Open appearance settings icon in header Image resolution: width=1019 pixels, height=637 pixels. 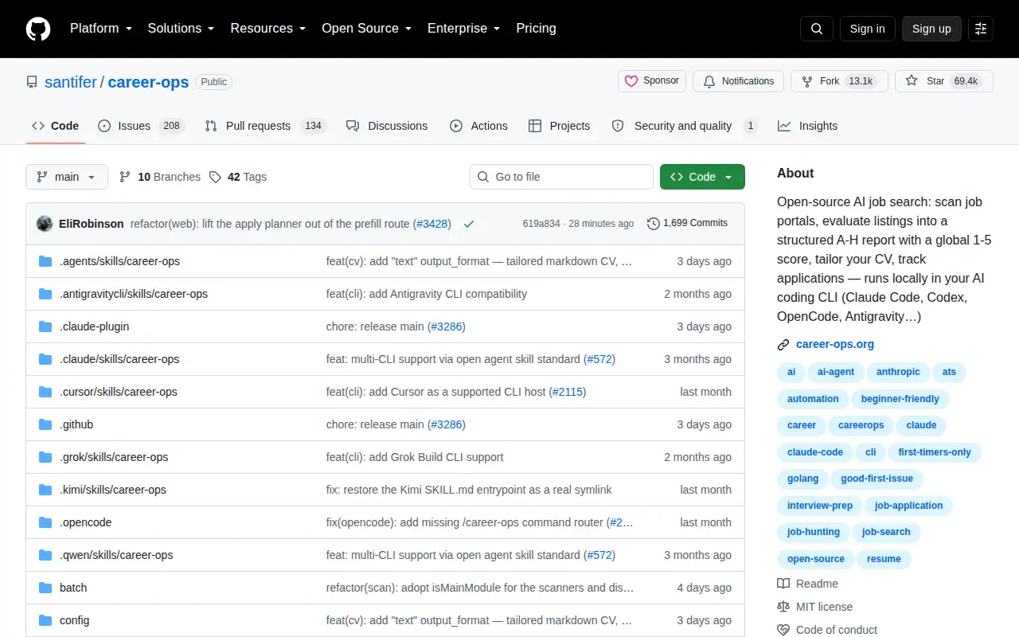pyautogui.click(x=981, y=29)
